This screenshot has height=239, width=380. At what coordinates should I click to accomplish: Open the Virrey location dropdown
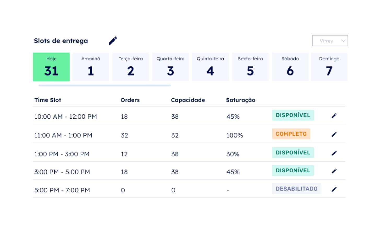coord(330,41)
